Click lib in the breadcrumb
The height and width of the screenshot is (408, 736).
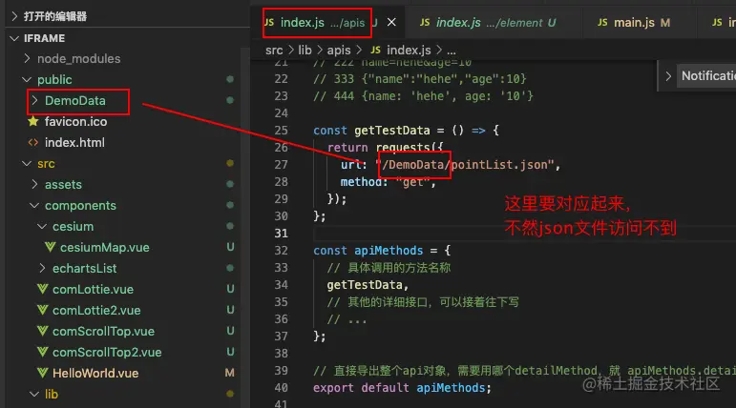pyautogui.click(x=305, y=51)
